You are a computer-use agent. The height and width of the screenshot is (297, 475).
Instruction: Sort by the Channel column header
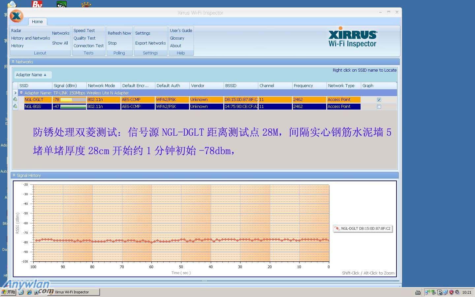[x=275, y=86]
